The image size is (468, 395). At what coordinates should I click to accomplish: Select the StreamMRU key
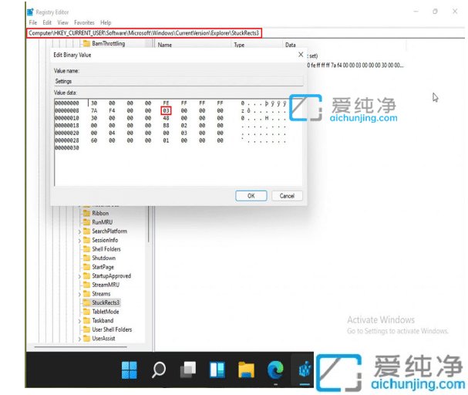[106, 285]
